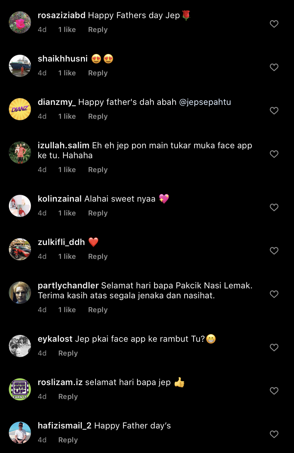Open dianzmy_ profile via username
The width and height of the screenshot is (294, 453).
tap(57, 102)
